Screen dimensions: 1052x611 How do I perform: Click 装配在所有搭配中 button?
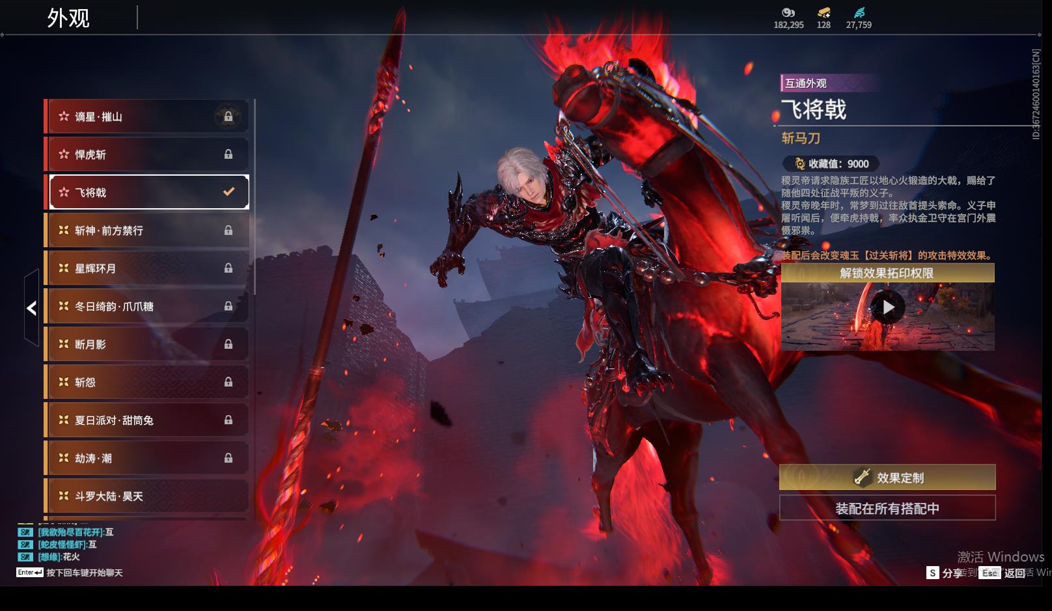point(887,508)
